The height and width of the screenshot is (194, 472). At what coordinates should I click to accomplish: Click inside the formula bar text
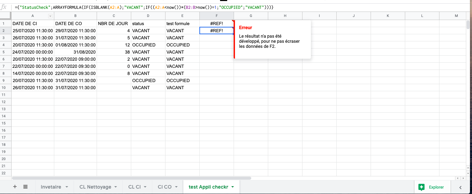tap(144, 7)
